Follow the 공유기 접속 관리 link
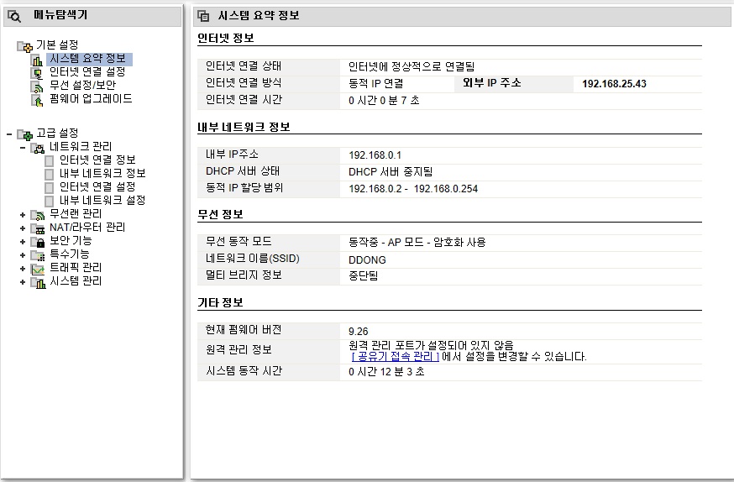This screenshot has width=734, height=482. (x=395, y=357)
